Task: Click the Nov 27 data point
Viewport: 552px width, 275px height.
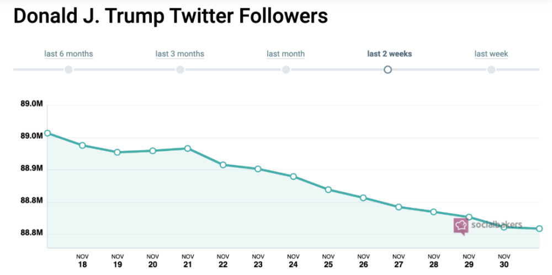Action: pyautogui.click(x=399, y=207)
